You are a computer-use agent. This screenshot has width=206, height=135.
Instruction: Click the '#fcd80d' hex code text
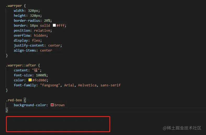40,80
